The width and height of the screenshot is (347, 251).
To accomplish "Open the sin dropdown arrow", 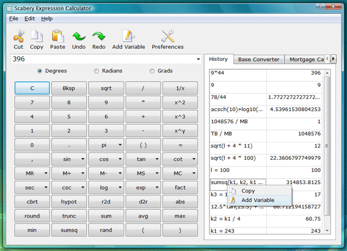I will click(x=83, y=159).
